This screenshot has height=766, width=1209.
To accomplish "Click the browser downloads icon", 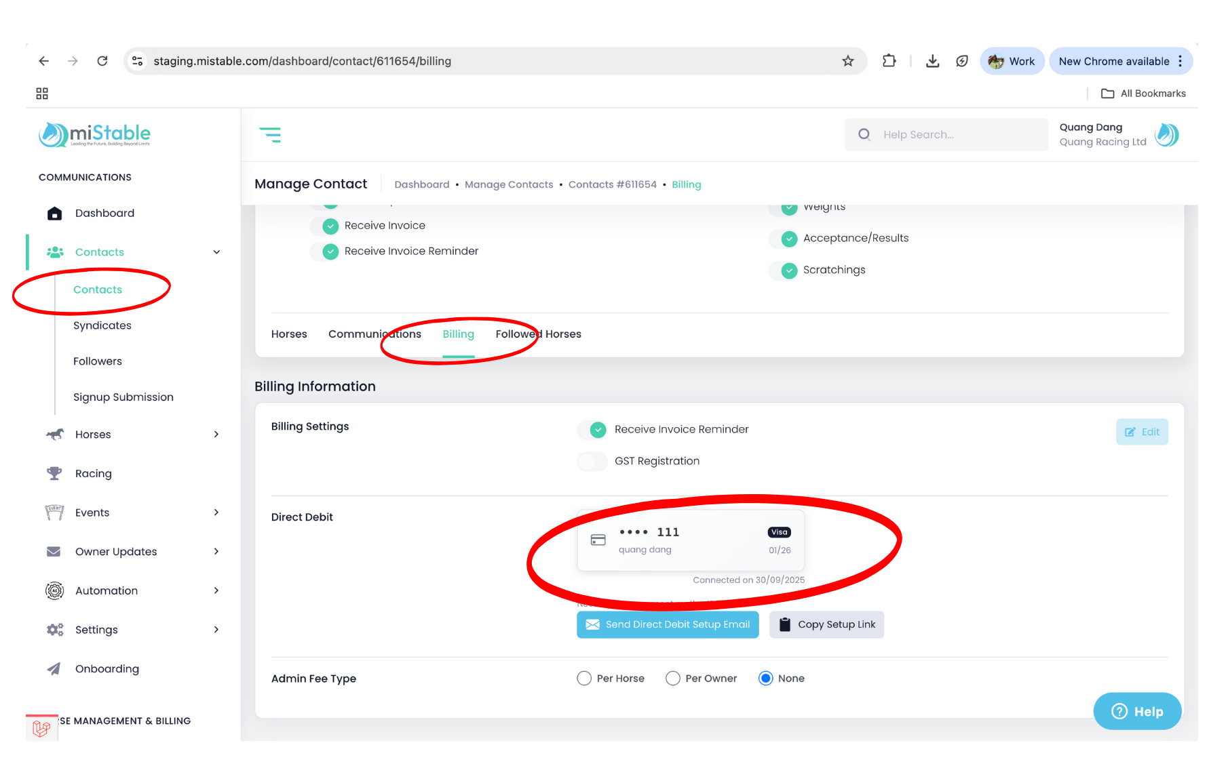I will point(932,61).
